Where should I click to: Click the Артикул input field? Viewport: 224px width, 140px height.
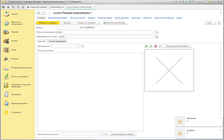[x=67, y=27]
